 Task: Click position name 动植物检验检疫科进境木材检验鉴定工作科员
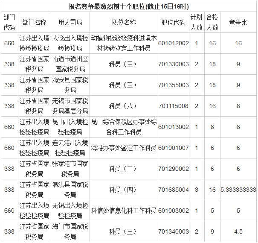(124, 43)
